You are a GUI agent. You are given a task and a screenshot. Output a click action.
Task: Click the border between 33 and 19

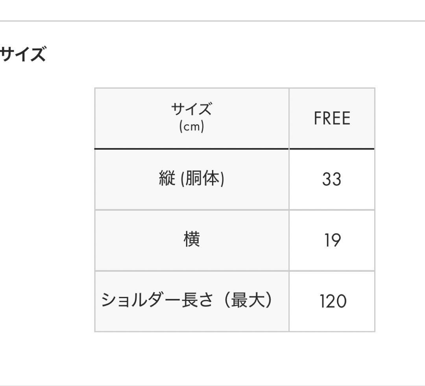pos(332,210)
